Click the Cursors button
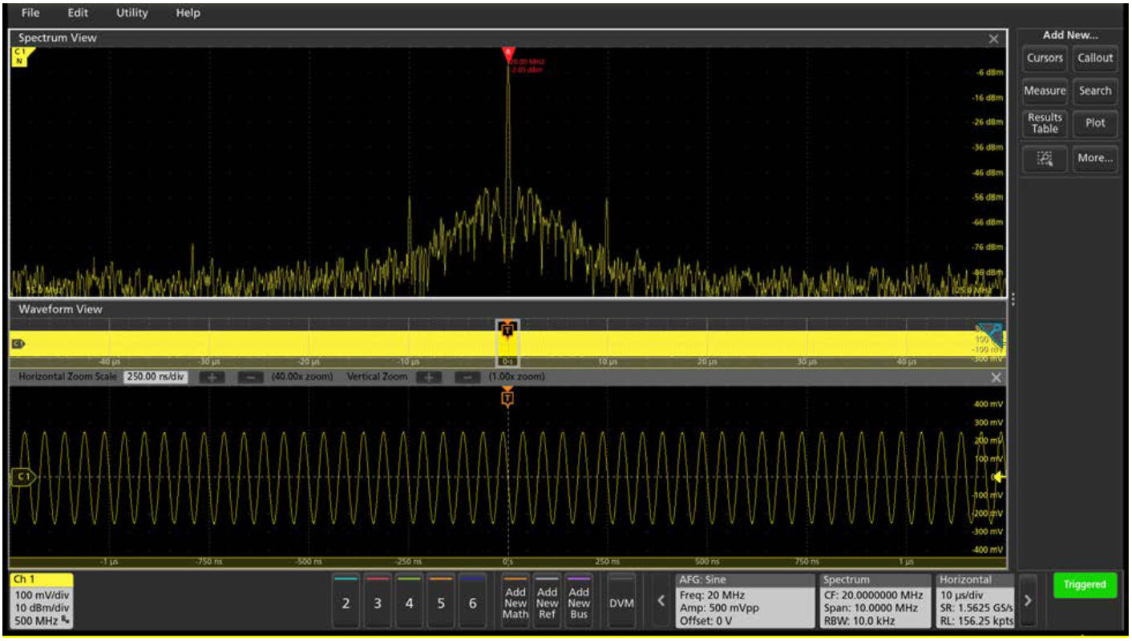This screenshot has height=641, width=1132. 1045,58
